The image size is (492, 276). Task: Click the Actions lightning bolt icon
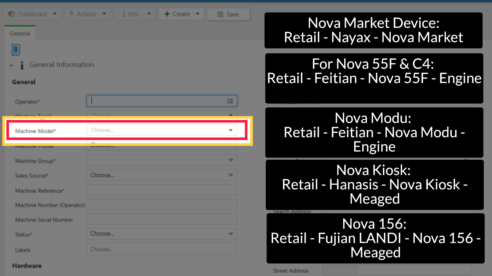pyautogui.click(x=72, y=14)
